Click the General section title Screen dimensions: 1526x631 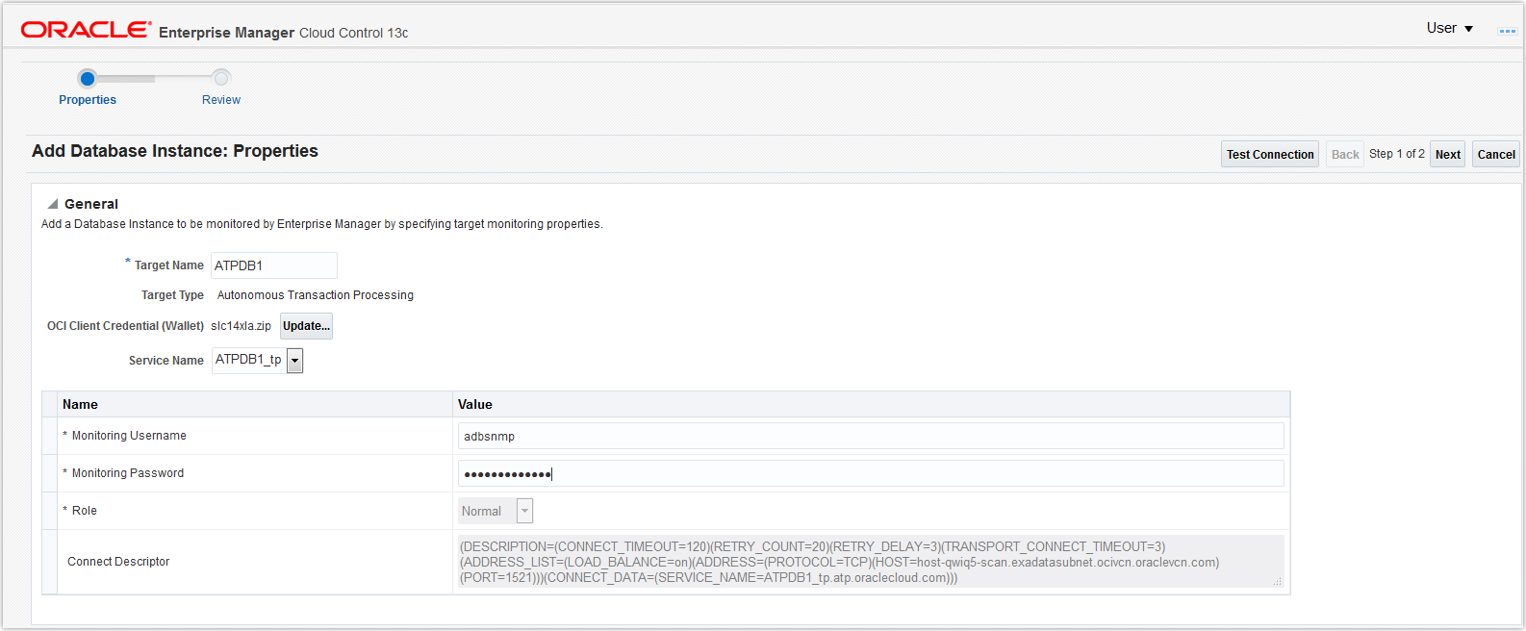click(91, 204)
